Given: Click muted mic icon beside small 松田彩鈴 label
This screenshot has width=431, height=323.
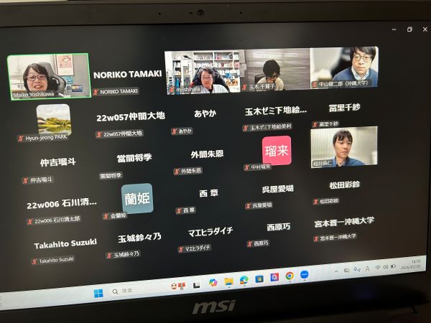Looking at the screenshot, I should click(315, 202).
